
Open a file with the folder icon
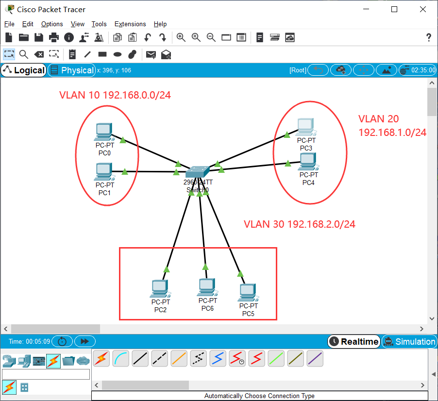(24, 37)
